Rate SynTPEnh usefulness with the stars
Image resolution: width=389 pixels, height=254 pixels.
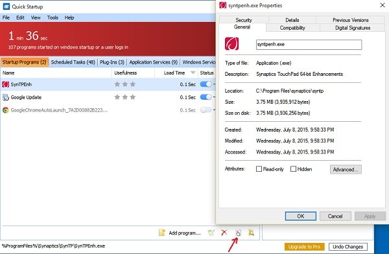[x=125, y=84]
